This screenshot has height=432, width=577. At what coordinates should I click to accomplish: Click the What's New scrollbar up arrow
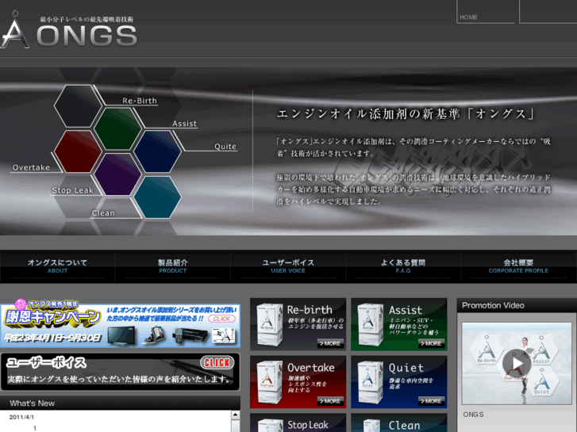pos(235,415)
